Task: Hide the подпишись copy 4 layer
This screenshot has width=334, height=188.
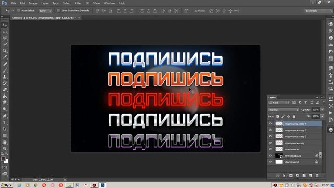Action: click(270, 124)
